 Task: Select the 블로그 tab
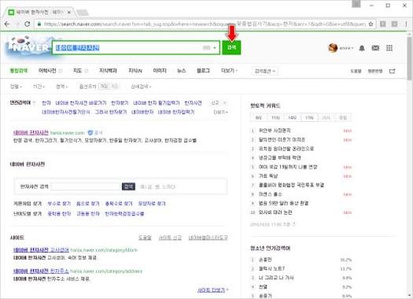coord(203,71)
